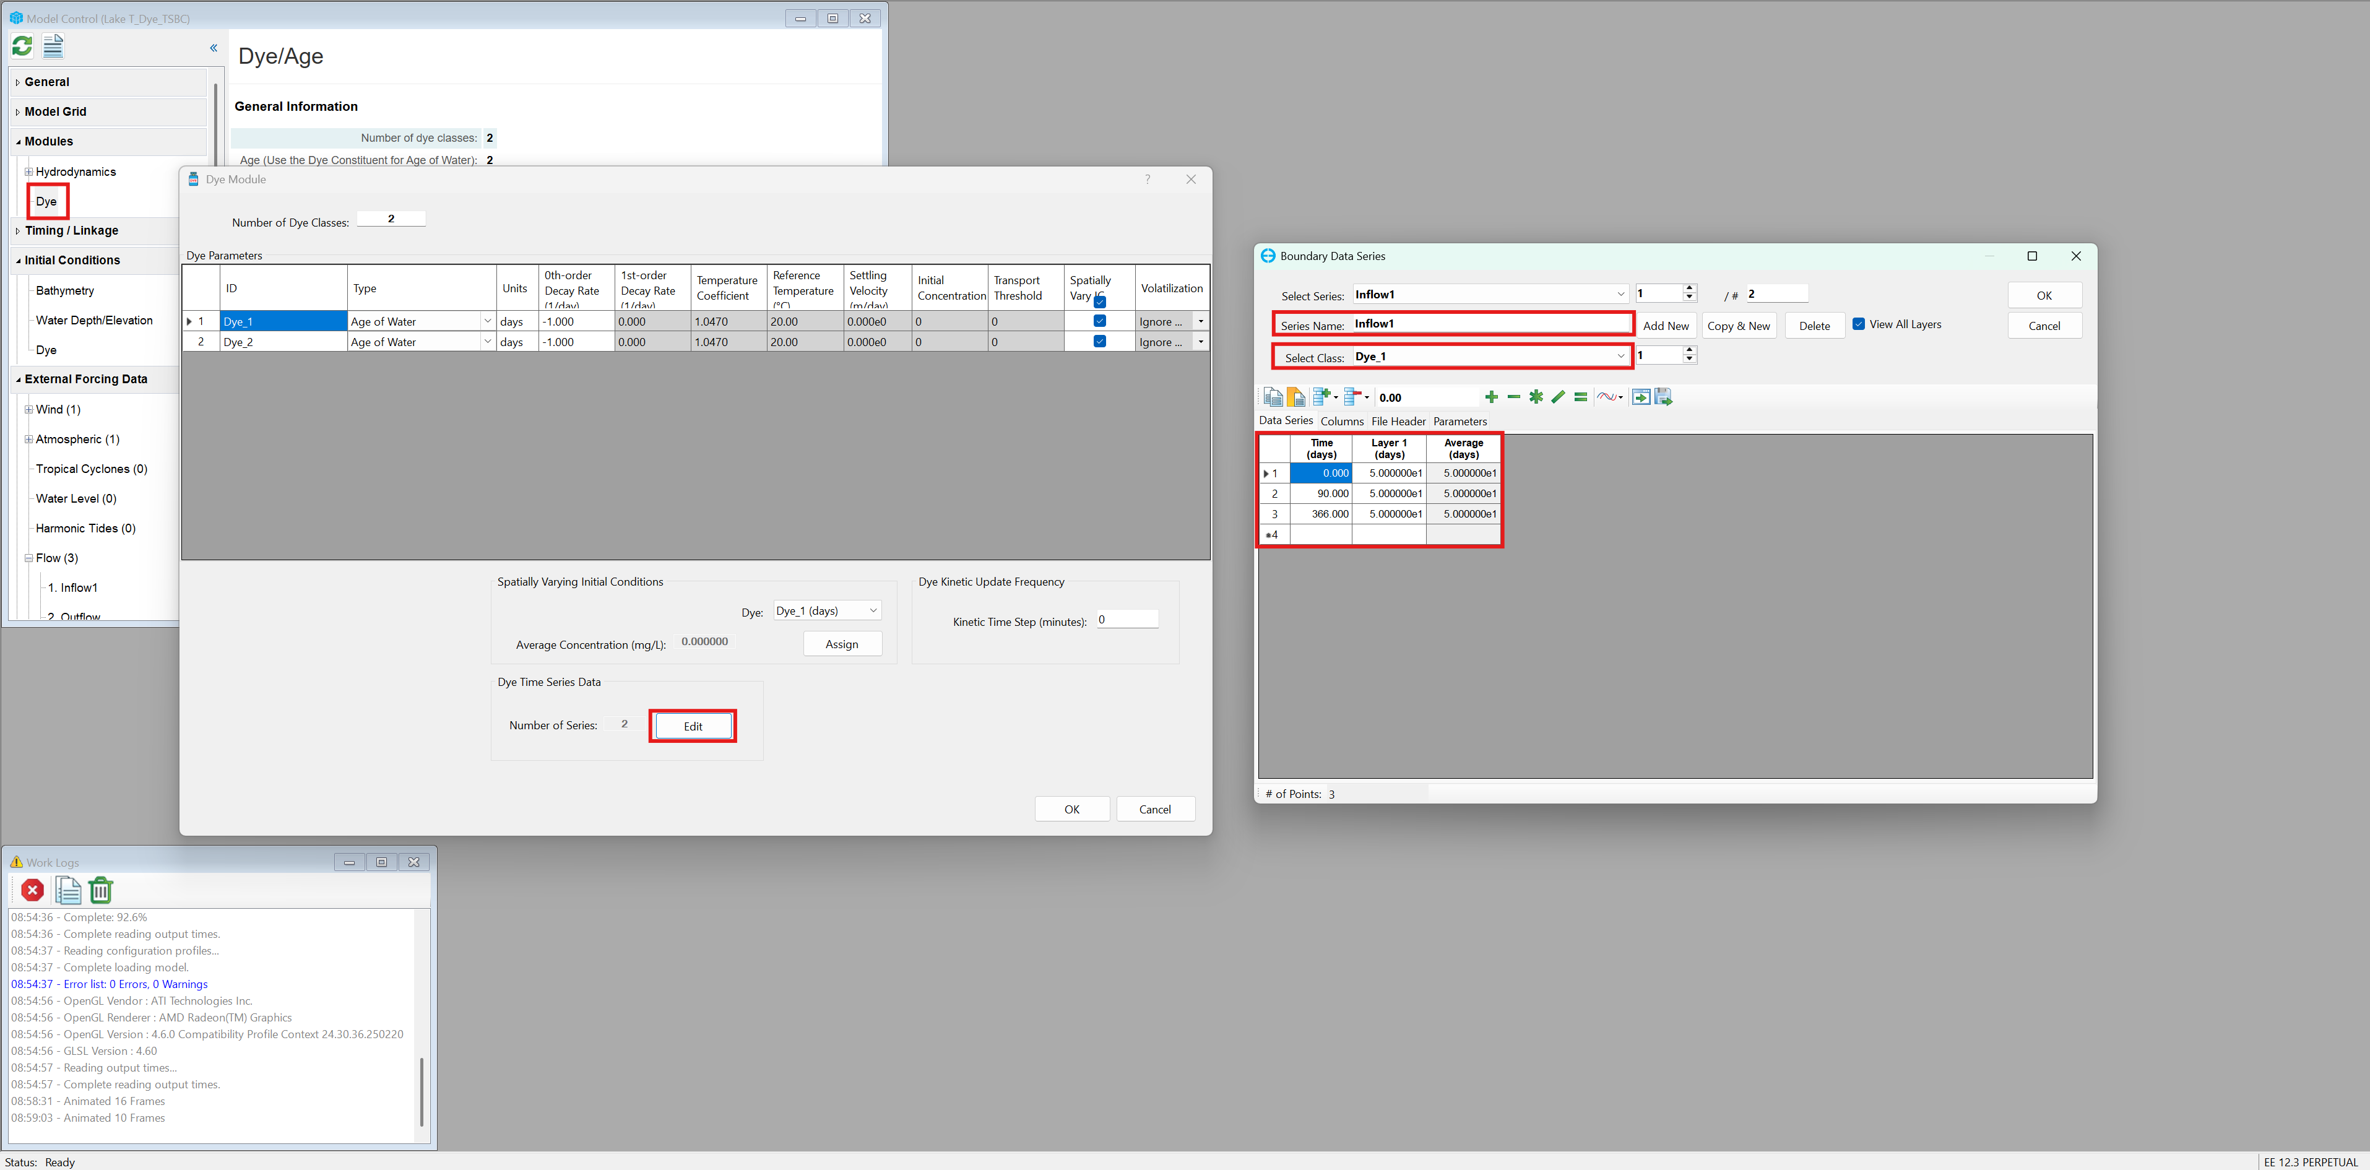The width and height of the screenshot is (2370, 1170).
Task: Click the floppy disk export series icon
Action: coord(1663,397)
